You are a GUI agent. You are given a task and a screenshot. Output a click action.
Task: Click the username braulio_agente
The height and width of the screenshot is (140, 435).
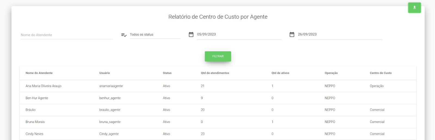[110, 110]
